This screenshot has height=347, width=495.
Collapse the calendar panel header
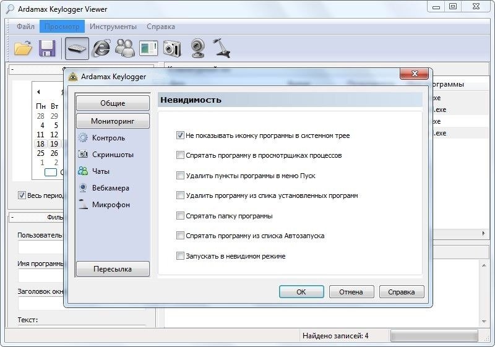(x=12, y=69)
